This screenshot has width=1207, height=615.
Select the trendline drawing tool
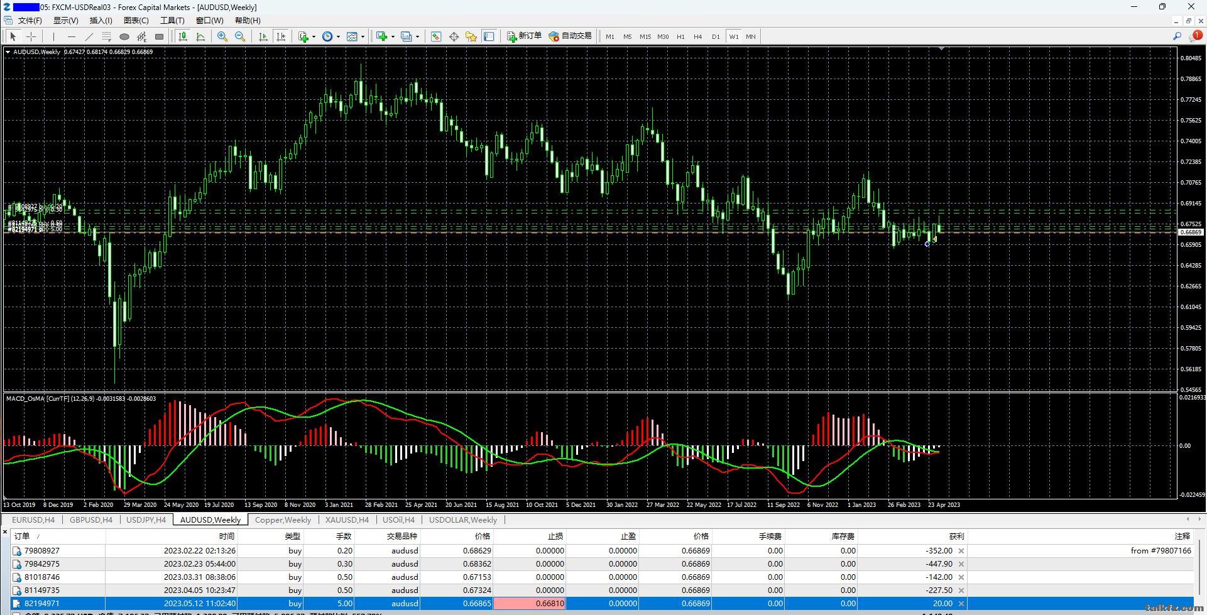click(89, 36)
